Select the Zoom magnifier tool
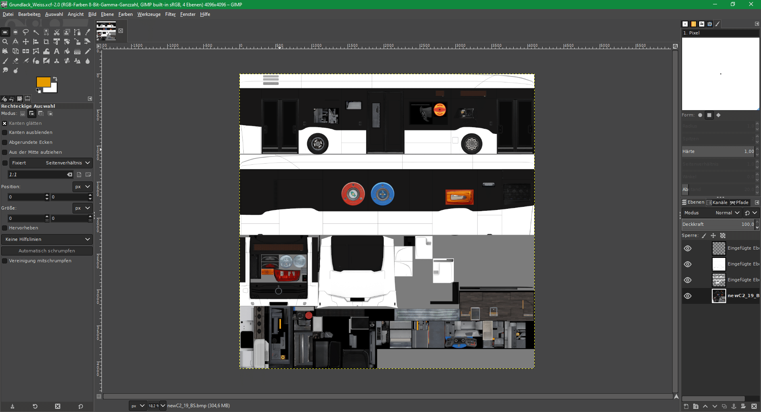Image resolution: width=761 pixels, height=412 pixels. point(5,42)
